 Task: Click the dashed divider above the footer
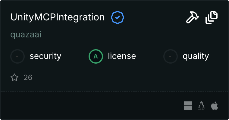(x=114, y=91)
